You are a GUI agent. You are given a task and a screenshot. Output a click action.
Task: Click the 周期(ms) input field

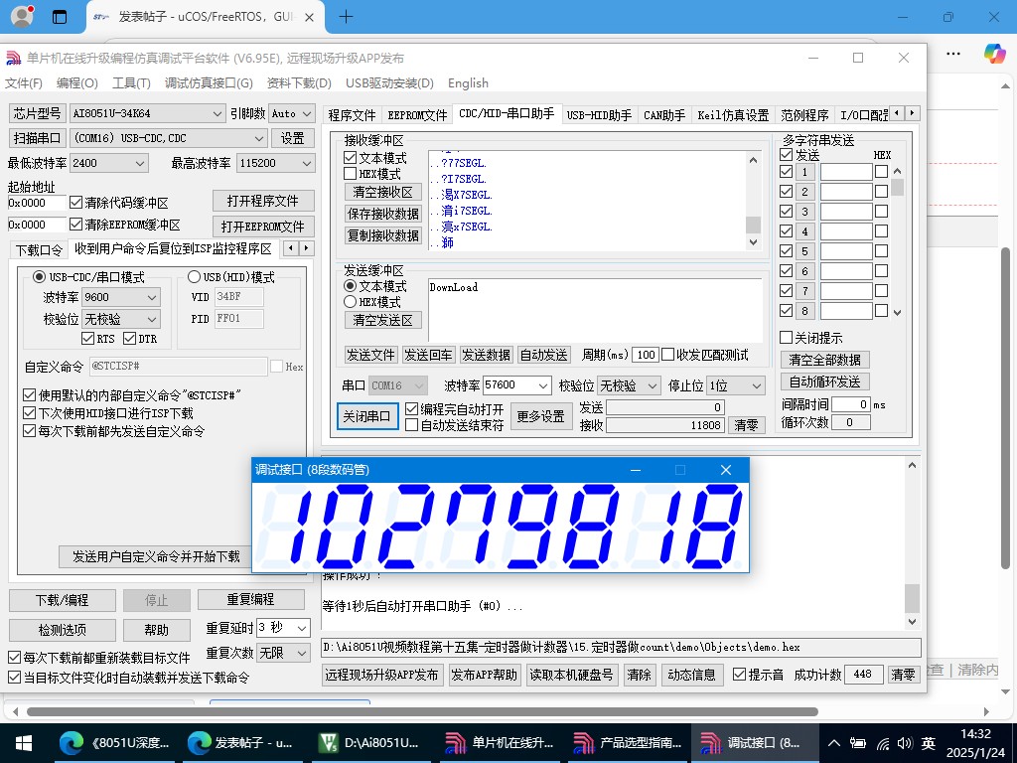646,355
